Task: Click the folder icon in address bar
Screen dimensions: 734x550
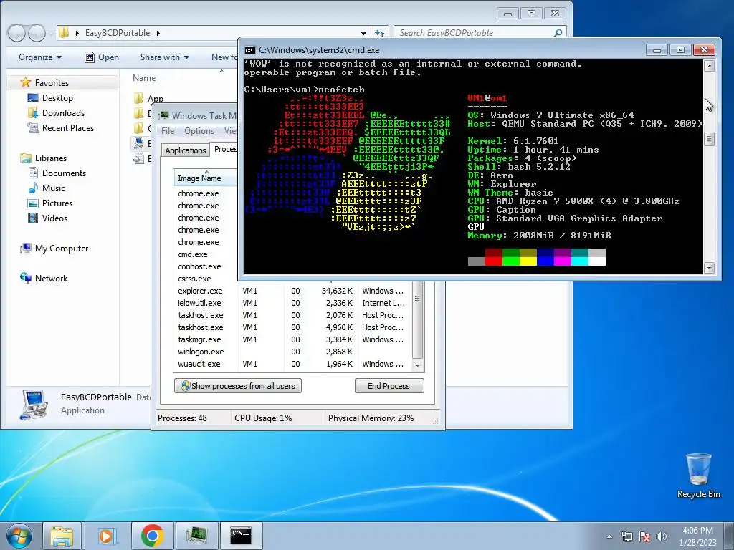Action: click(x=65, y=33)
